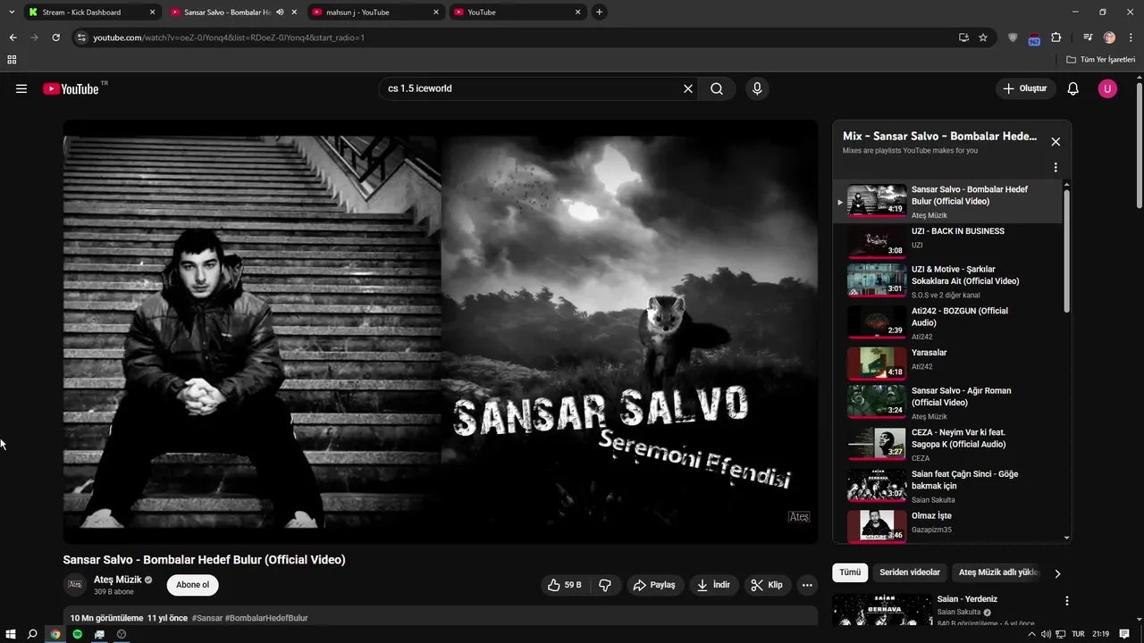The image size is (1144, 643).
Task: Play Ati242 - BOZGUN from playlist
Action: click(x=947, y=322)
